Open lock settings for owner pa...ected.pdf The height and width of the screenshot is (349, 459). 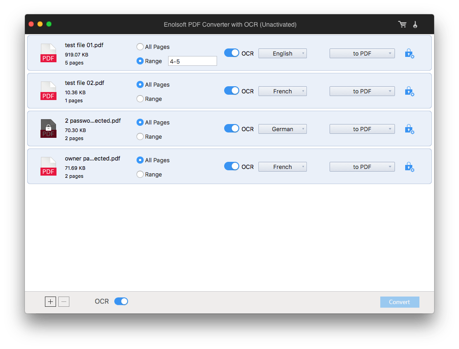point(410,167)
